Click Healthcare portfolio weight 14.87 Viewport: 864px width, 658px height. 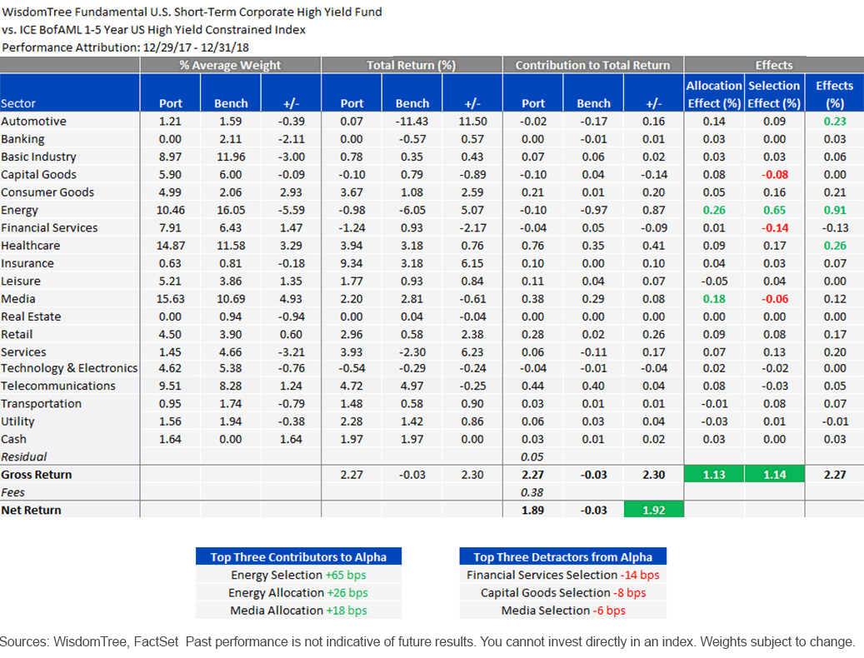click(x=170, y=246)
